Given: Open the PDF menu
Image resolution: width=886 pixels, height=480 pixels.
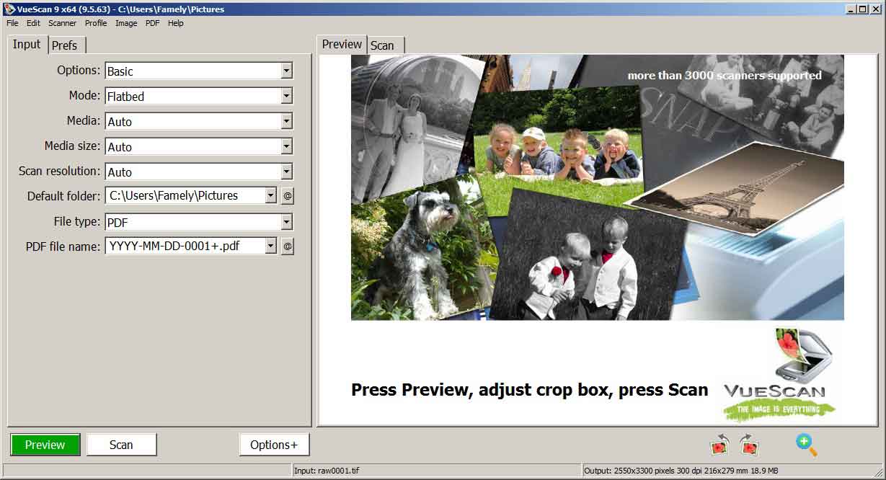Looking at the screenshot, I should tap(152, 23).
